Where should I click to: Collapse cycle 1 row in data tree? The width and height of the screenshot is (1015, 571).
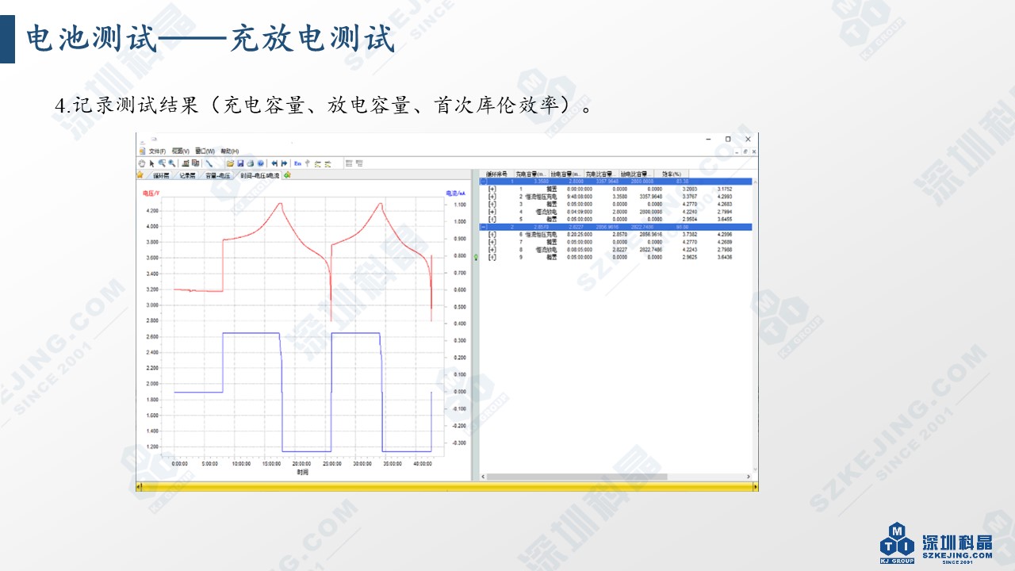[x=484, y=182]
